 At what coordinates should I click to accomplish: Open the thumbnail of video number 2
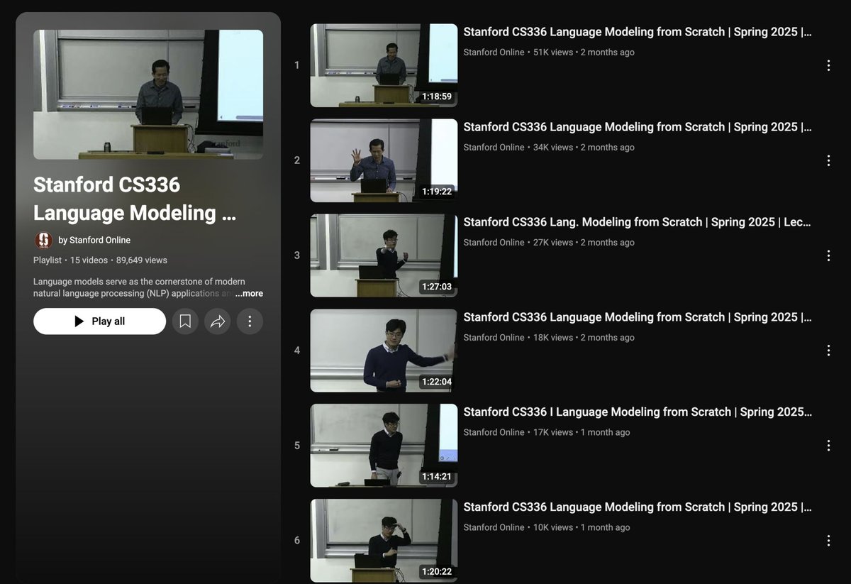pyautogui.click(x=383, y=160)
